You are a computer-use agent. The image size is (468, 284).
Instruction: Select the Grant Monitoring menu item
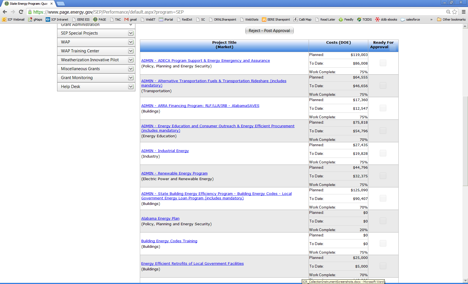[x=77, y=78]
